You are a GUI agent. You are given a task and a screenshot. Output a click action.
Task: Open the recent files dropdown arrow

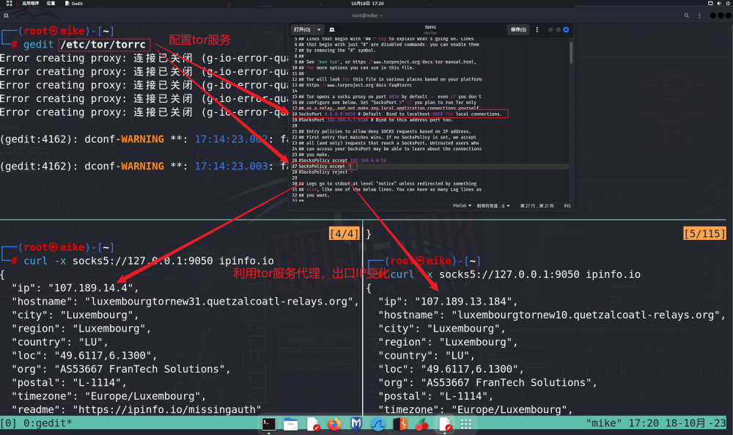pos(320,29)
